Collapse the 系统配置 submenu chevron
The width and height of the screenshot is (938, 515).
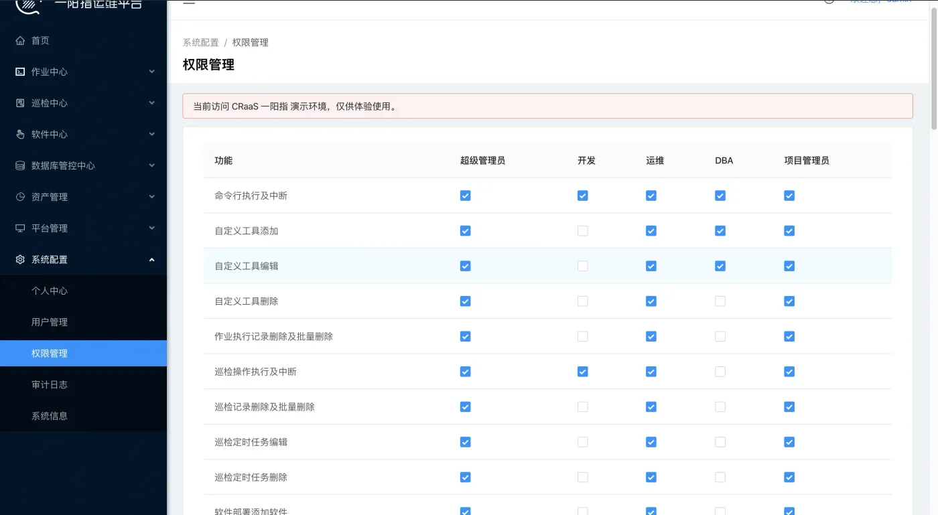coord(152,259)
